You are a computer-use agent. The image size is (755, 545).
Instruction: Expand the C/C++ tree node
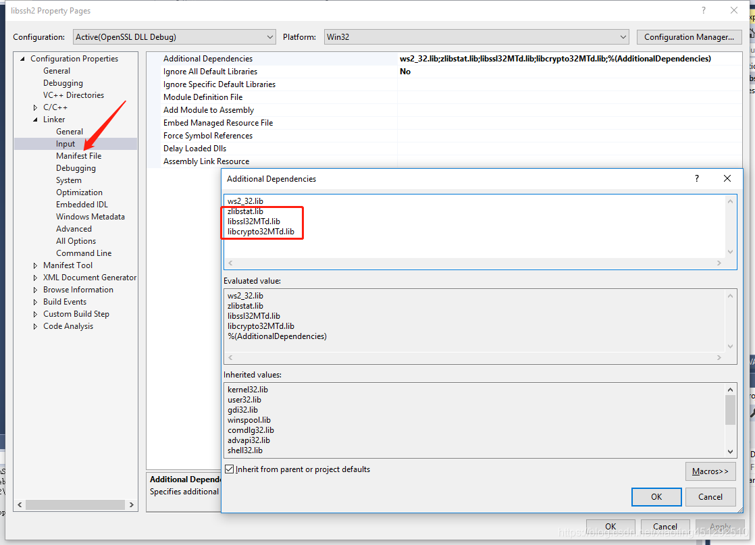(35, 107)
